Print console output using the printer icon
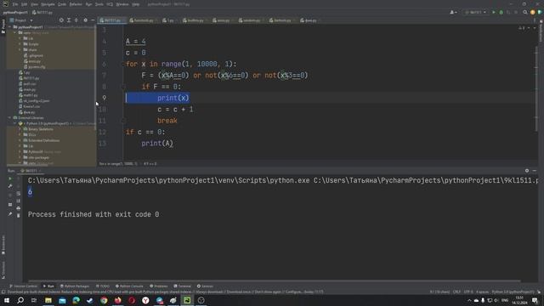This screenshot has width=544, height=306. tap(19, 208)
